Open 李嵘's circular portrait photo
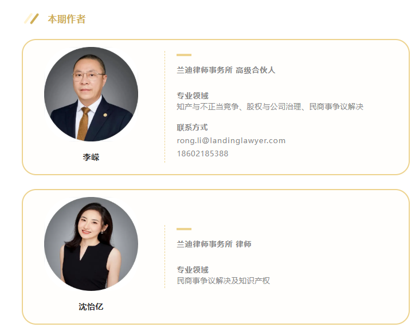Image resolution: width=415 pixels, height=331 pixels. pos(91,94)
